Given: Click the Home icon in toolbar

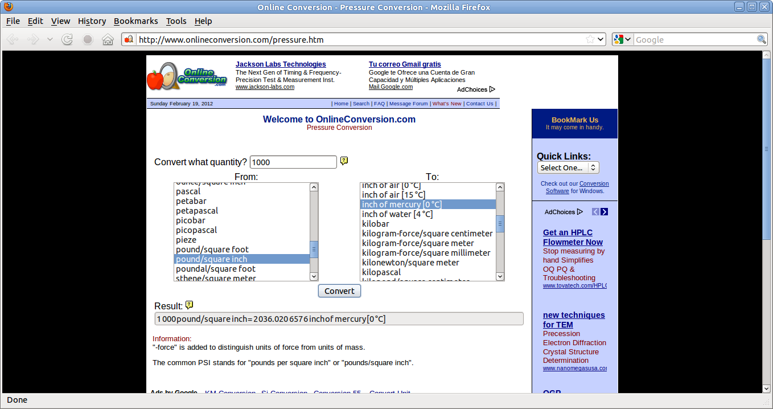Looking at the screenshot, I should (108, 40).
